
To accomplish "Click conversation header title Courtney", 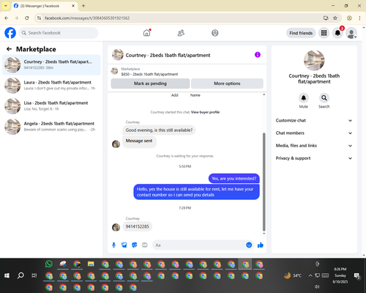I will pos(168,55).
